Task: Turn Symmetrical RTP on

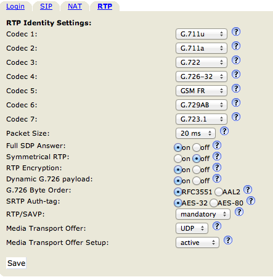Action: click(x=178, y=159)
